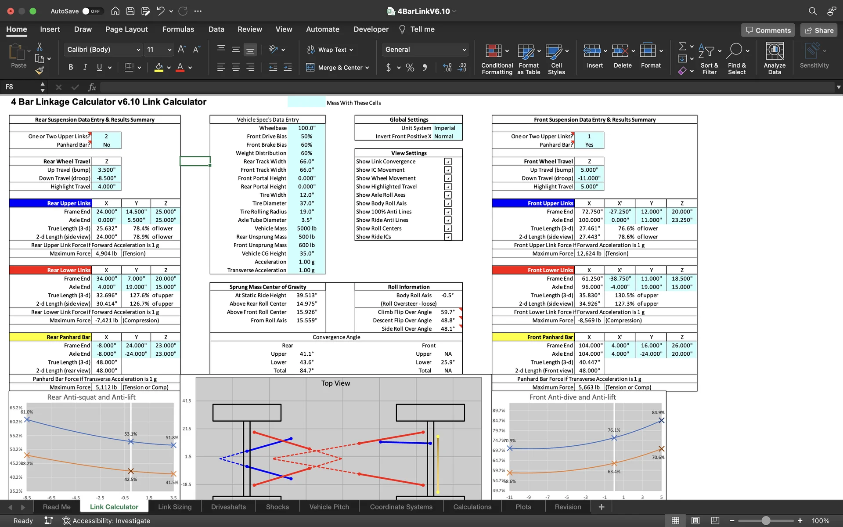The height and width of the screenshot is (527, 843).
Task: Click the AutoSum sigma icon
Action: [682, 47]
